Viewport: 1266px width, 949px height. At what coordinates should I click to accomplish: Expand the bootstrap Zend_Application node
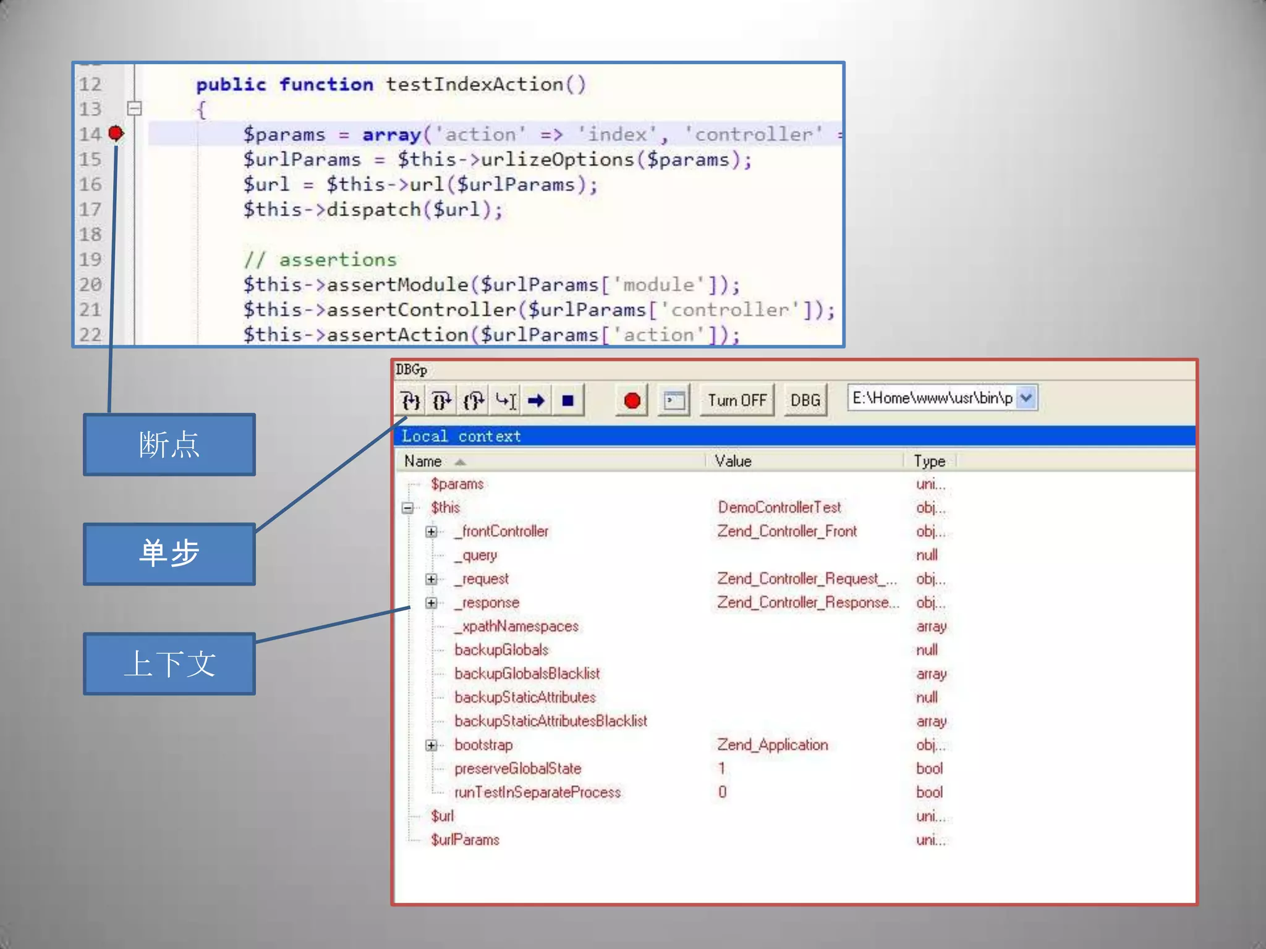(431, 745)
